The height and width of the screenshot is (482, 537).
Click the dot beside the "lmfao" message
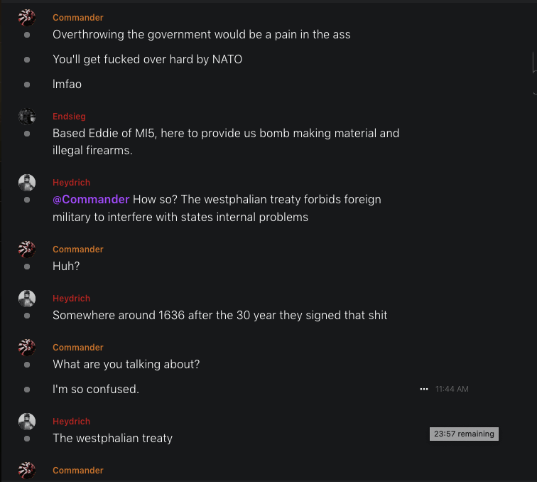click(27, 85)
